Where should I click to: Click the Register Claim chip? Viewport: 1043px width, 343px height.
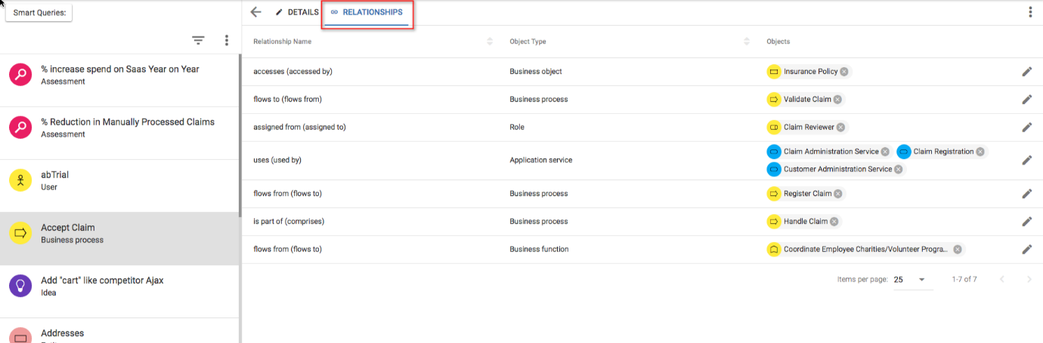[806, 194]
